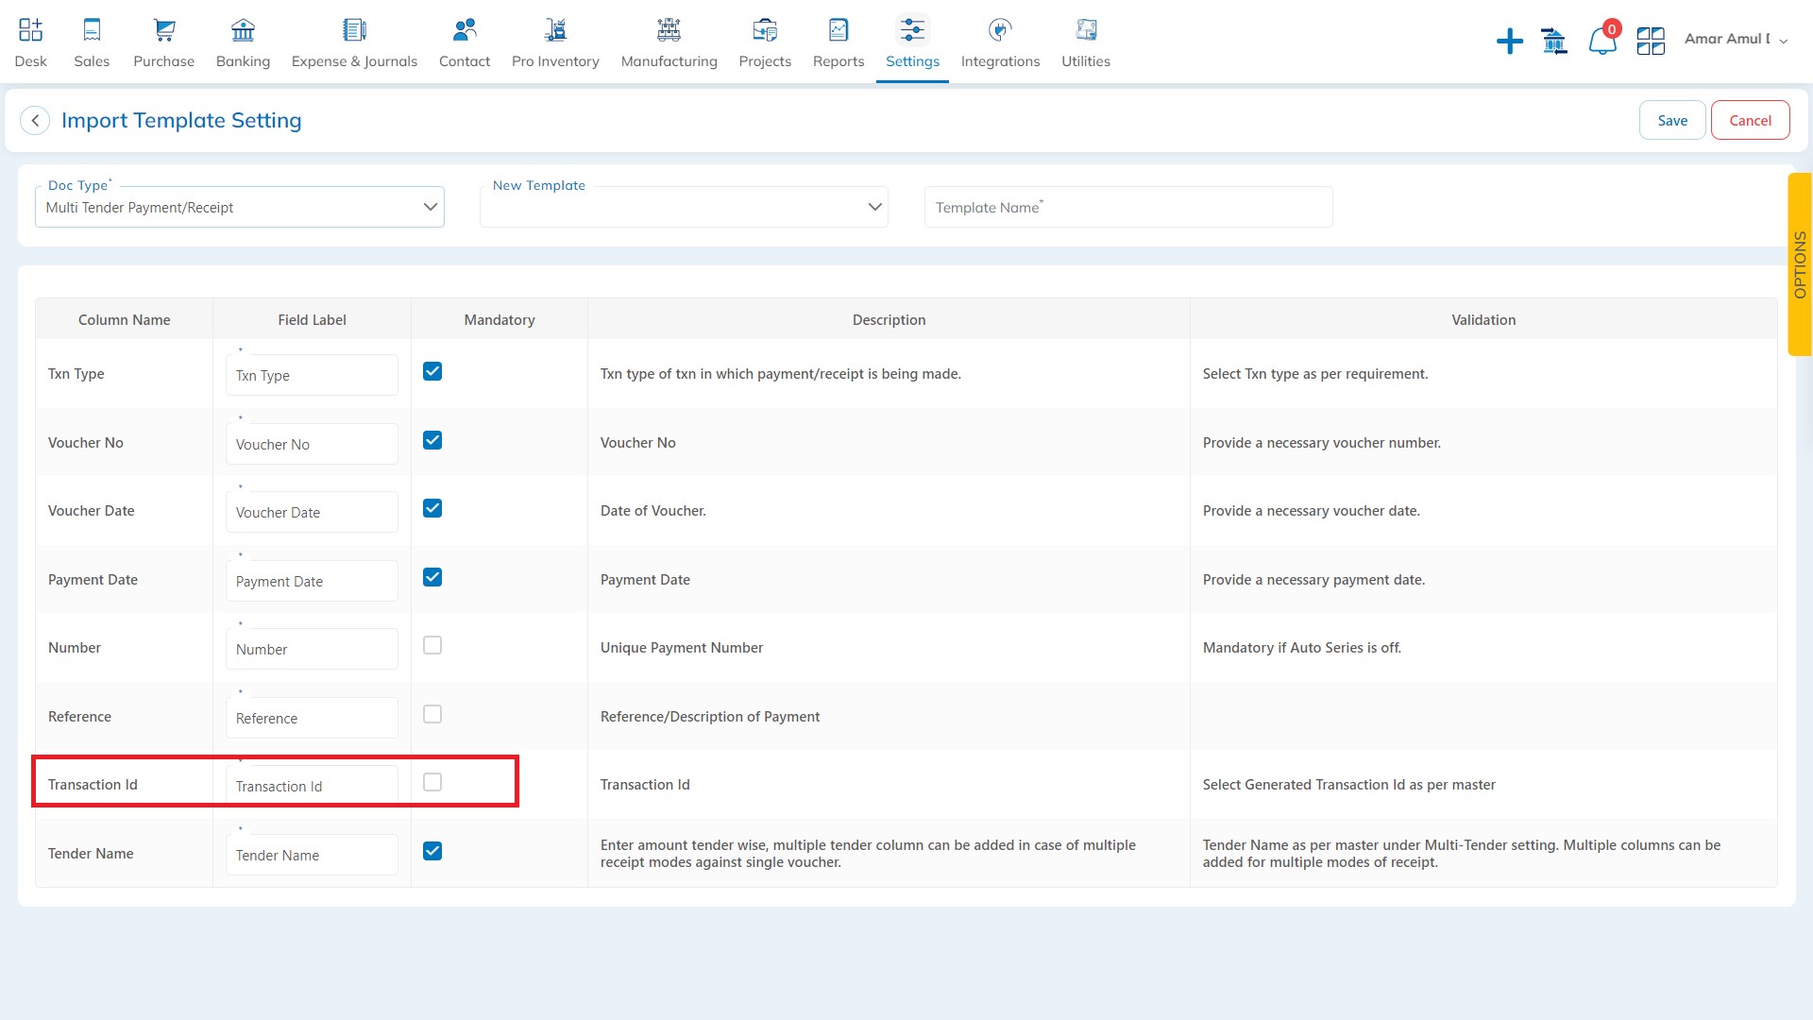Open the notifications bell icon

click(1601, 42)
